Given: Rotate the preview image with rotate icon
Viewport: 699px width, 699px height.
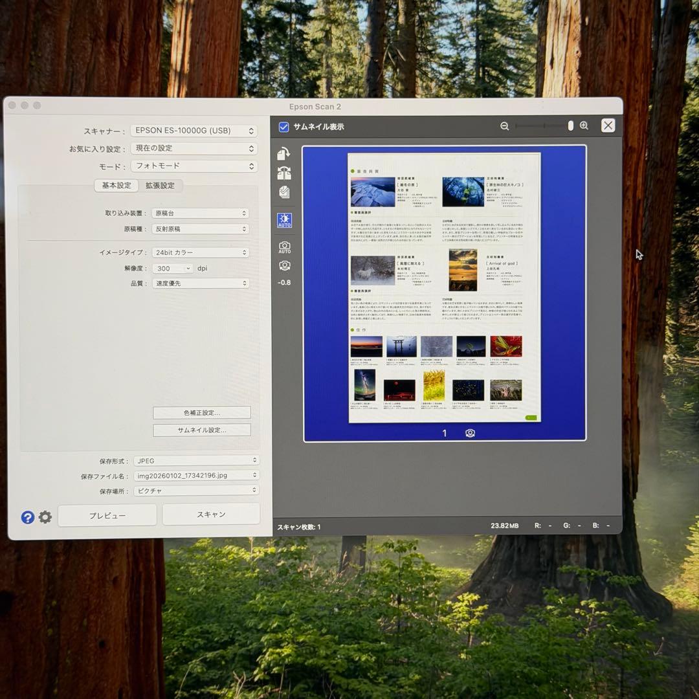Looking at the screenshot, I should tap(283, 153).
